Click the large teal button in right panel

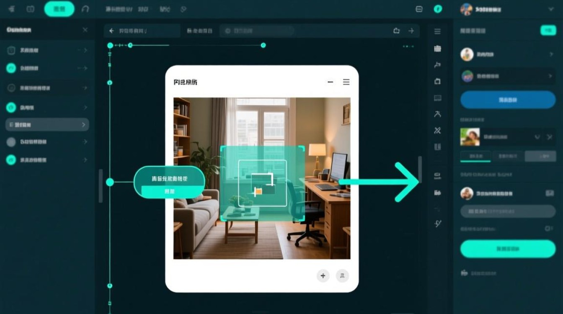point(508,249)
